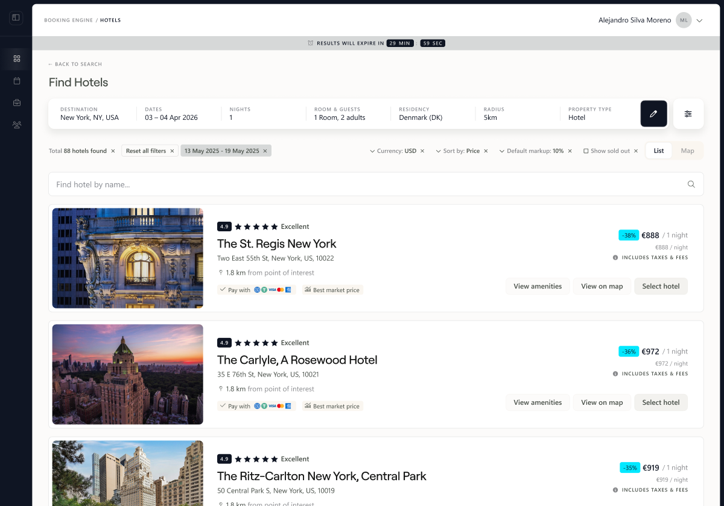This screenshot has width=724, height=506.
Task: Open the briefcase icon in sidebar
Action: pyautogui.click(x=17, y=102)
